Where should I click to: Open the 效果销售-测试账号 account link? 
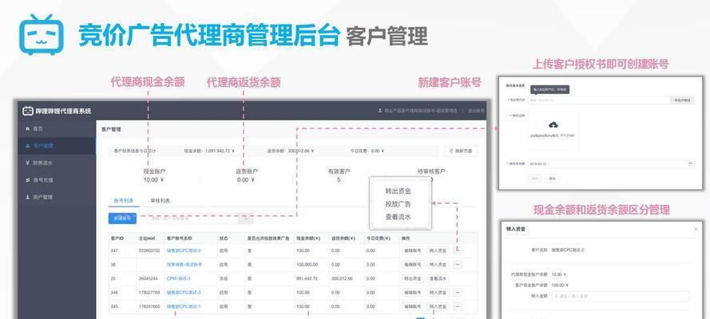(184, 264)
